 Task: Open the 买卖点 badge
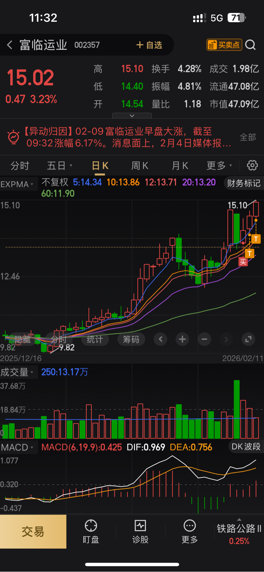coord(224,45)
